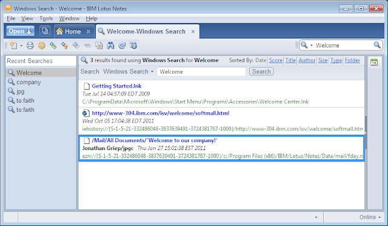
Task: Select recent search 'Welcome'
Action: (x=41, y=73)
